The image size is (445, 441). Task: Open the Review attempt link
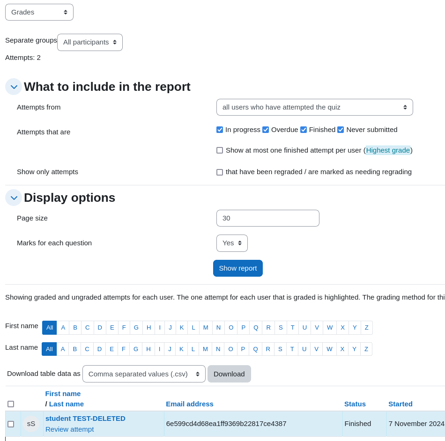[69, 429]
